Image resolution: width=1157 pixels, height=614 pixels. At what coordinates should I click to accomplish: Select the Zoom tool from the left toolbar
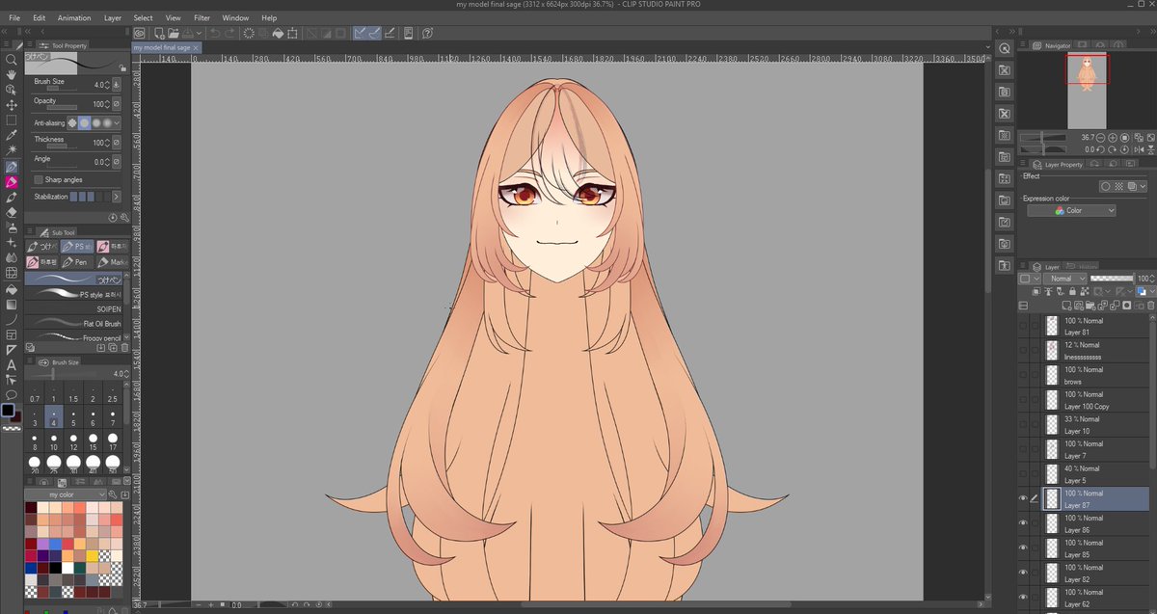12,60
